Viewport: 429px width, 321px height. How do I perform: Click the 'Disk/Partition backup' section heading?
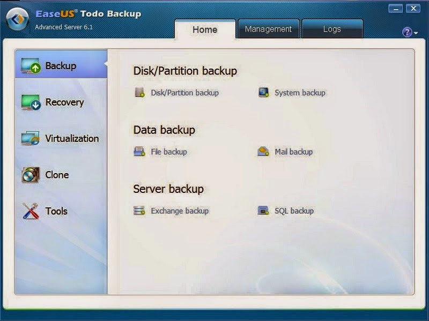coord(185,71)
